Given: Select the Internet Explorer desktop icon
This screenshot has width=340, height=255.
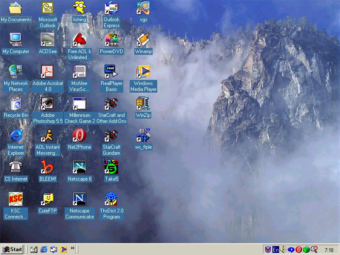Looking at the screenshot, I should (x=16, y=135).
